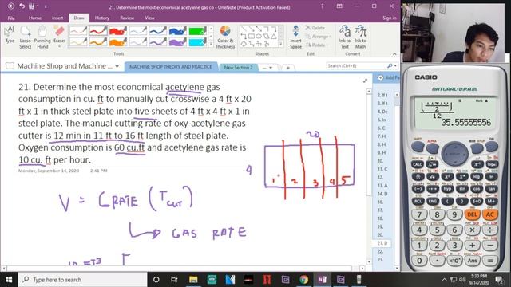Viewport: 511px width, 287px height.
Task: Click in the Search notes field
Action: (356, 65)
